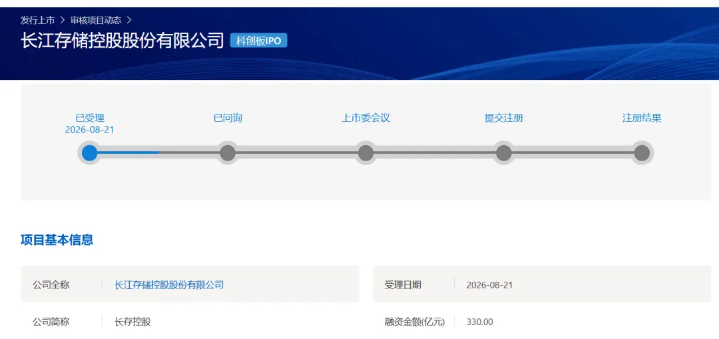Open the 审核项目动态 breadcrumb link
The image size is (719, 339).
96,20
